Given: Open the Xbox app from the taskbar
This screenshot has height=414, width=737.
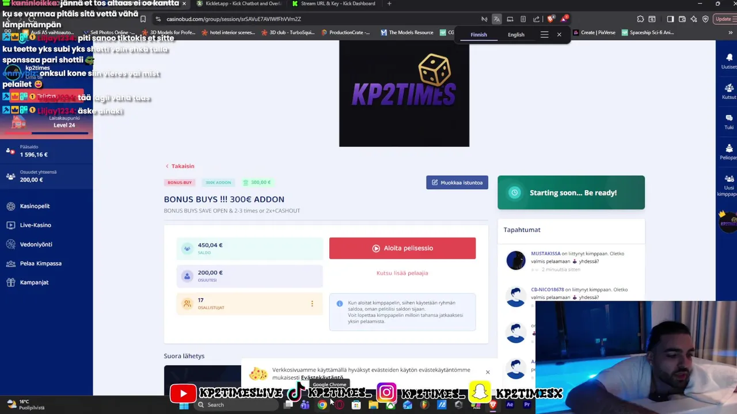Looking at the screenshot, I should (x=390, y=405).
